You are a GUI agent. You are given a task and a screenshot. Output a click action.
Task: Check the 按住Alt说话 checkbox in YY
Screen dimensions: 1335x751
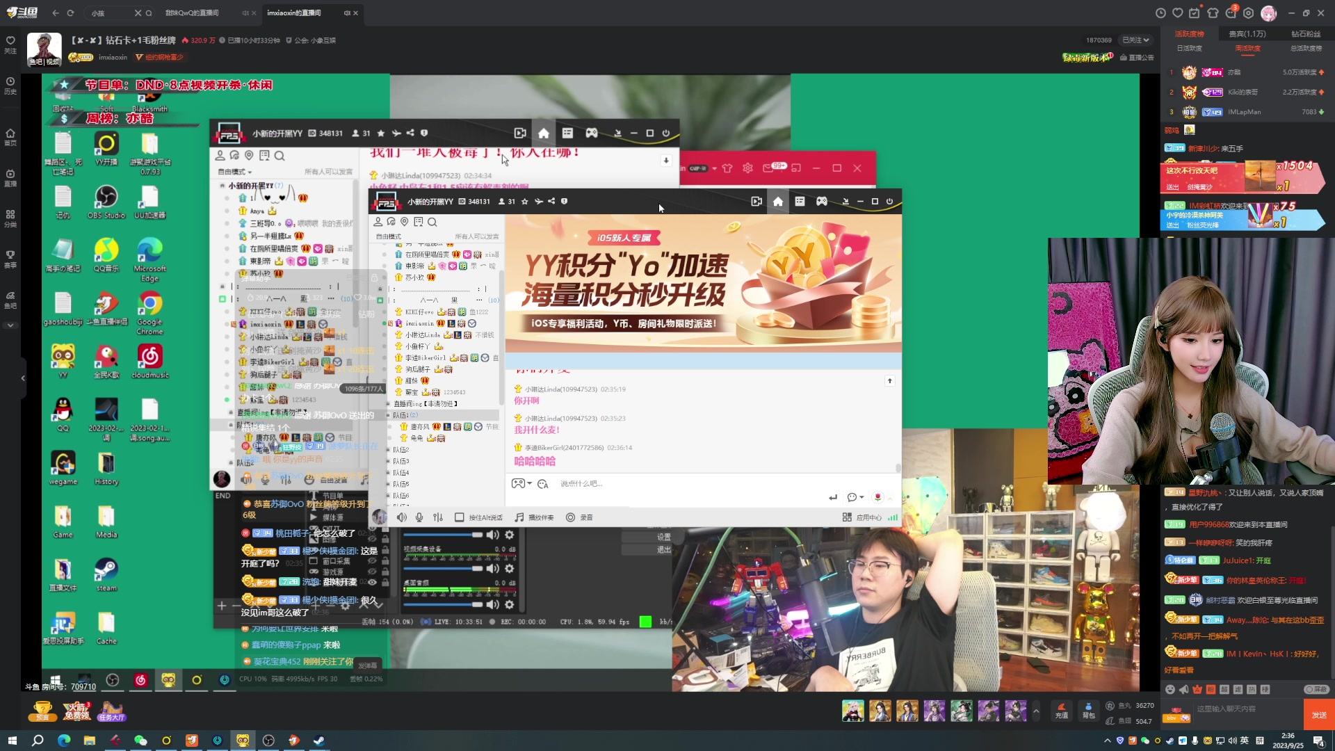[x=460, y=517]
